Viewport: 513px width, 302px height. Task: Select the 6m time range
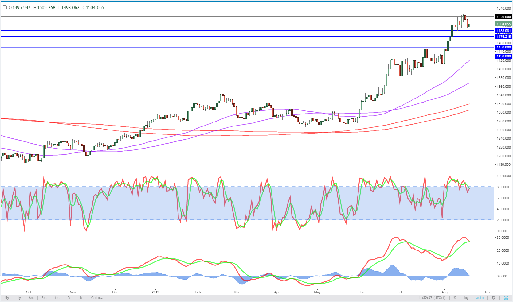[x=31, y=298]
